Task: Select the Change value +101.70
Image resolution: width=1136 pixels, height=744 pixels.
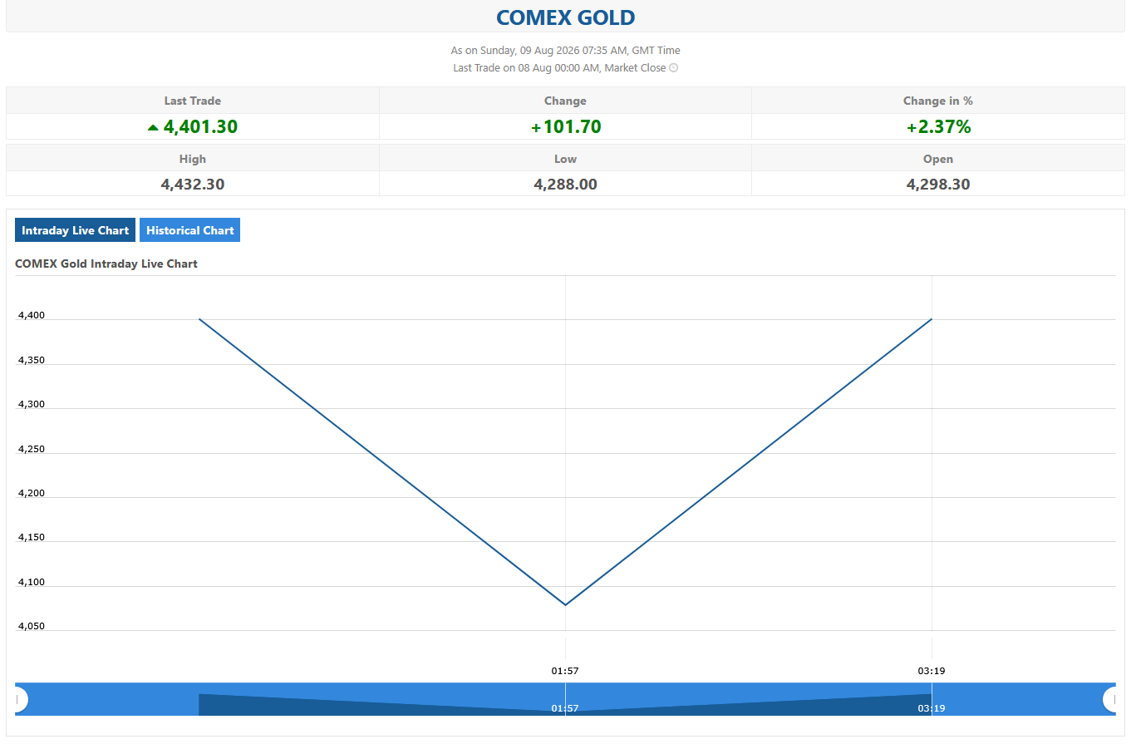Action: (x=566, y=126)
